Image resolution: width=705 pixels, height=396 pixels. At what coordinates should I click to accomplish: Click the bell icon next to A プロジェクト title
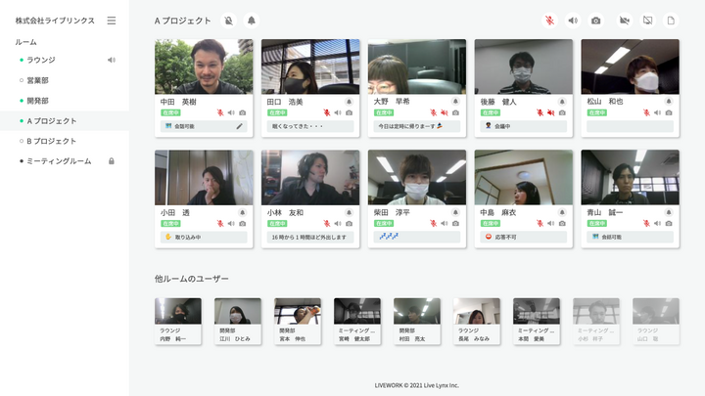(x=252, y=21)
